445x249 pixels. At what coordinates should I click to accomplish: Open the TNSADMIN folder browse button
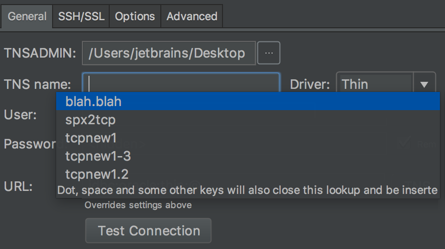coord(269,53)
